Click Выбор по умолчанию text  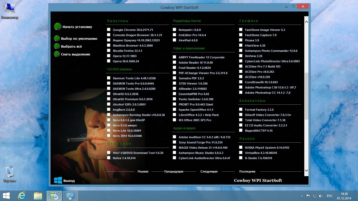(x=79, y=38)
